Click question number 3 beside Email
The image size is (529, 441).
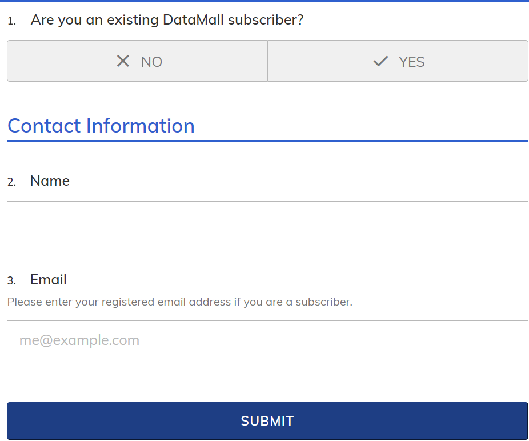11,281
